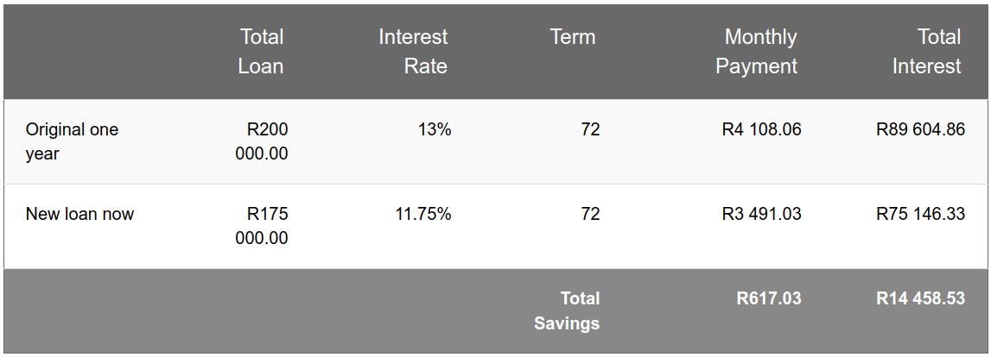Click the R200 000.00 loan amount cell
991x357 pixels.
click(262, 141)
